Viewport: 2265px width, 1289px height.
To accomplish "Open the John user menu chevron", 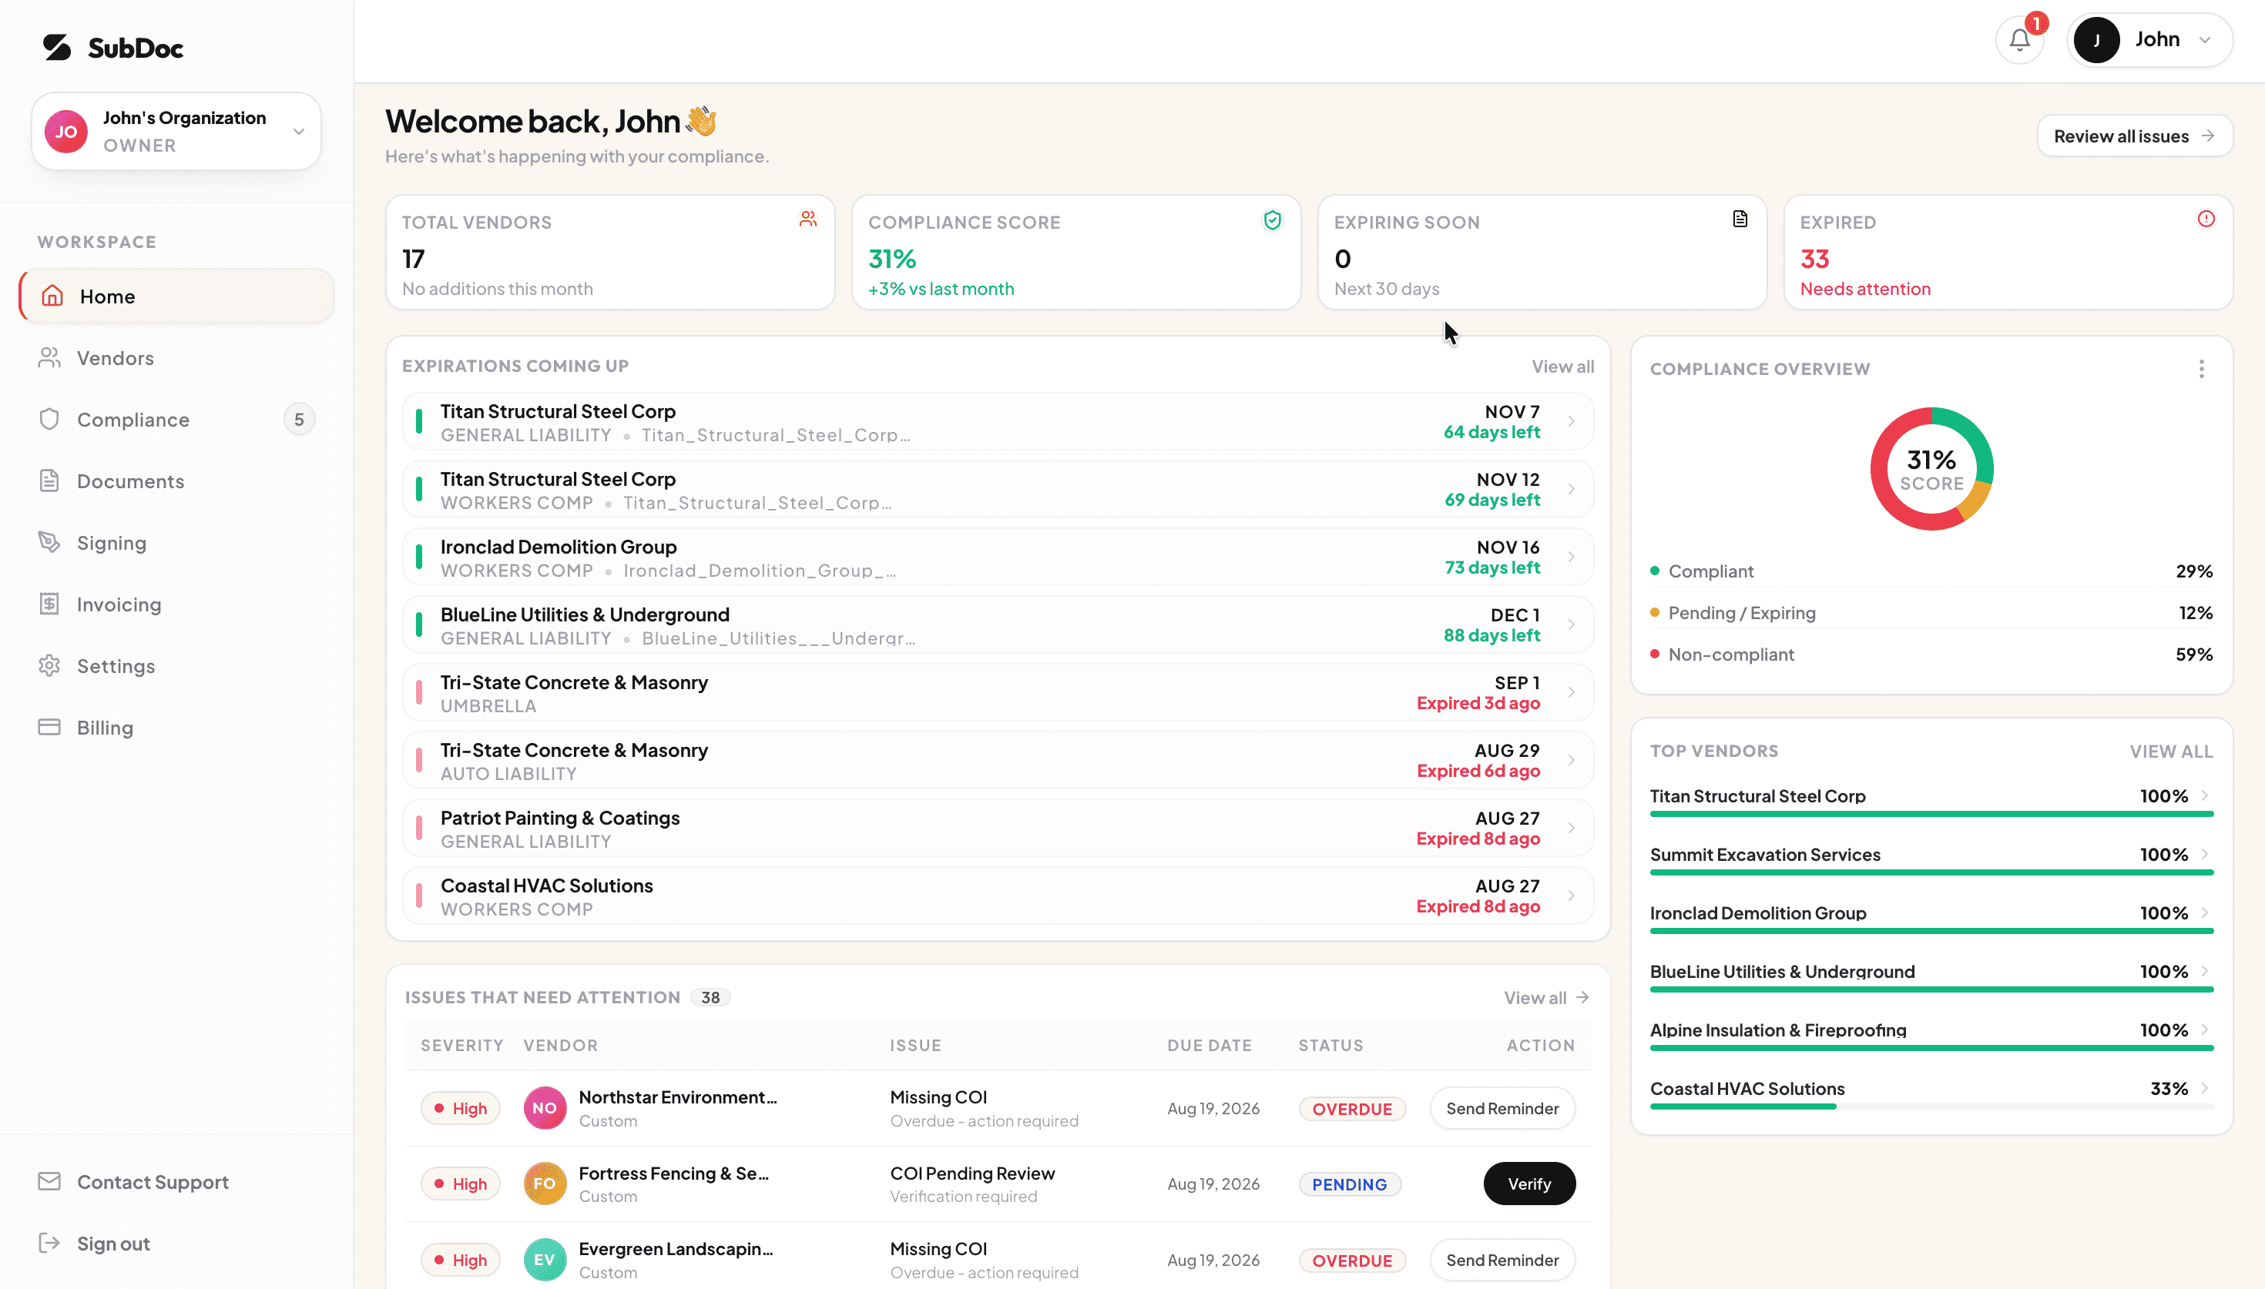I will (2205, 40).
